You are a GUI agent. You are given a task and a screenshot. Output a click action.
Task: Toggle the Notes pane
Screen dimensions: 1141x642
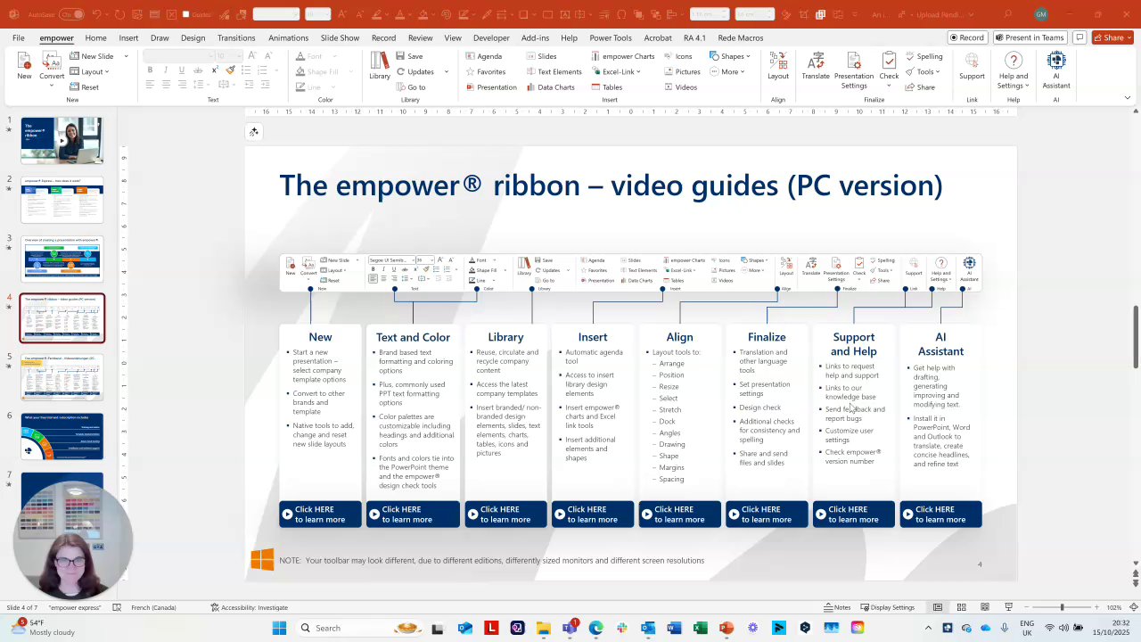837,607
